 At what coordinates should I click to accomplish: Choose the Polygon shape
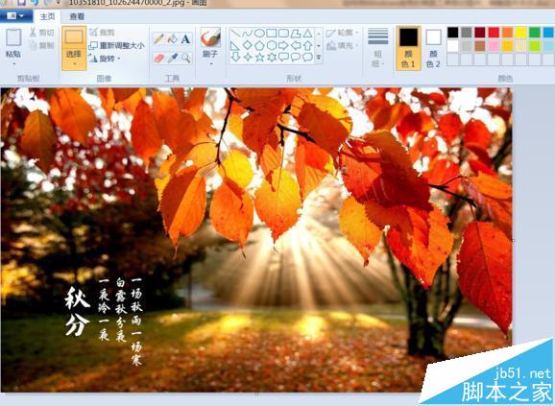(x=296, y=34)
